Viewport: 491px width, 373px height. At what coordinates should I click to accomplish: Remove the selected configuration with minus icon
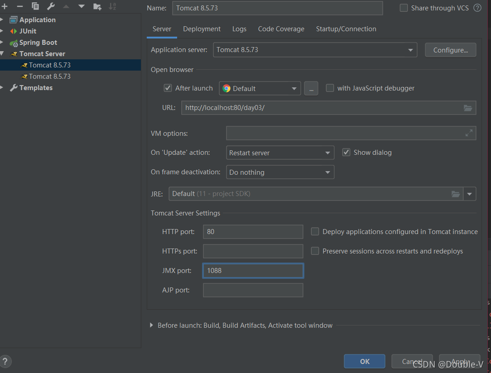click(x=20, y=6)
